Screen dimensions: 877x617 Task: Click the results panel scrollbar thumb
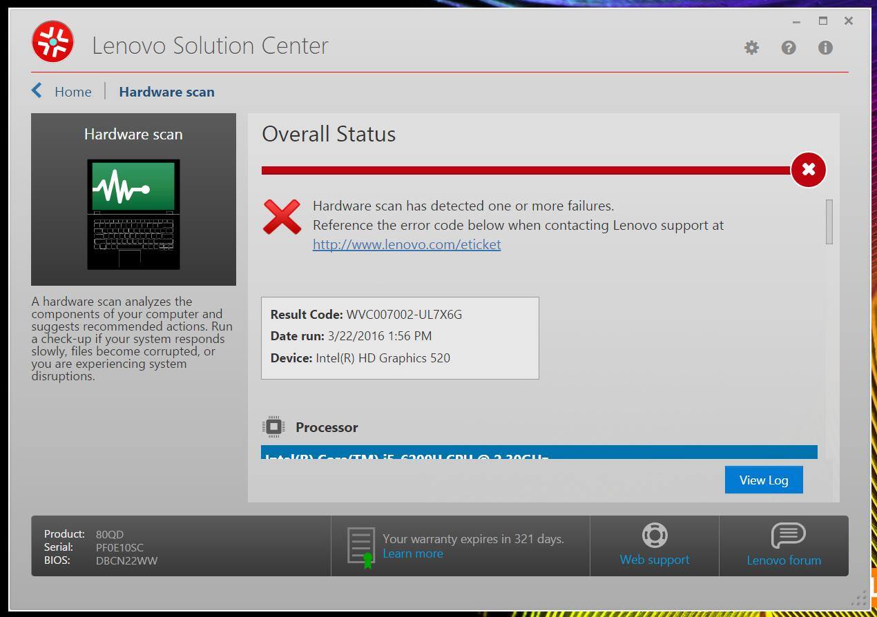pyautogui.click(x=829, y=222)
